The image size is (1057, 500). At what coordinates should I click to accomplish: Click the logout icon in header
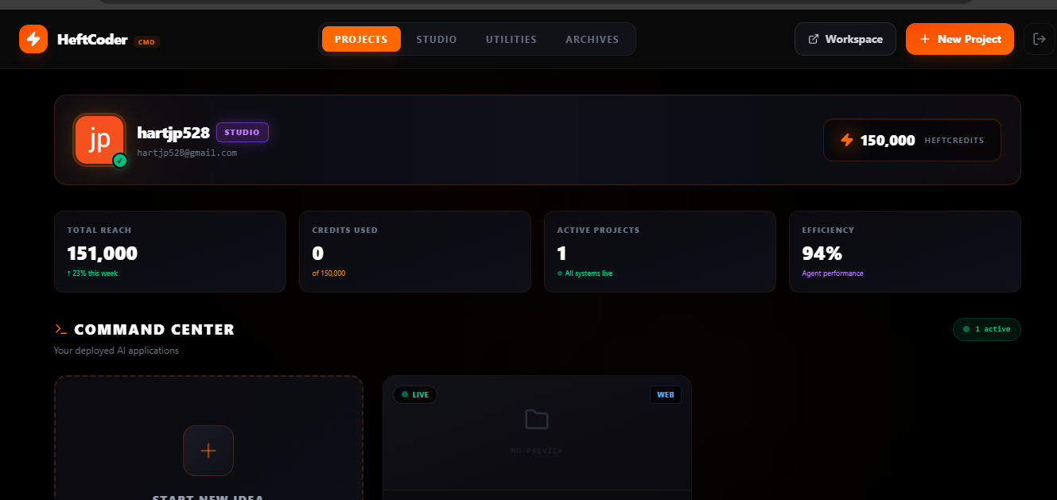tap(1039, 39)
